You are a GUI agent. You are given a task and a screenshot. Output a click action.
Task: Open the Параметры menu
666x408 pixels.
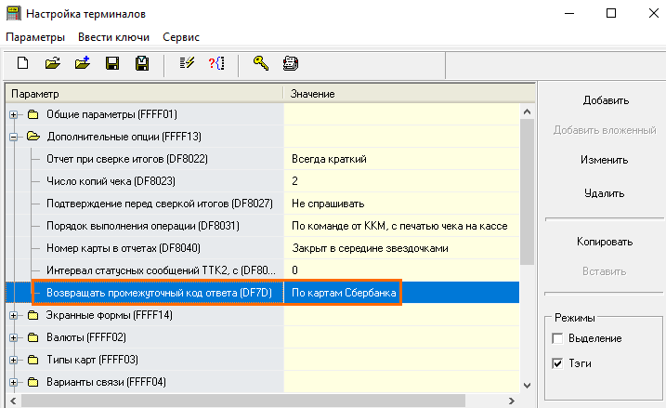pyautogui.click(x=35, y=37)
